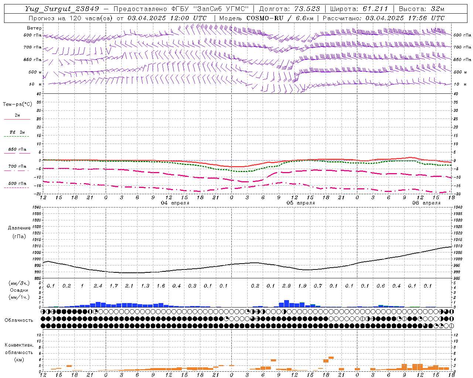Click the station name Yug_Surgut_23849
The width and height of the screenshot is (473, 378).
click(62, 9)
